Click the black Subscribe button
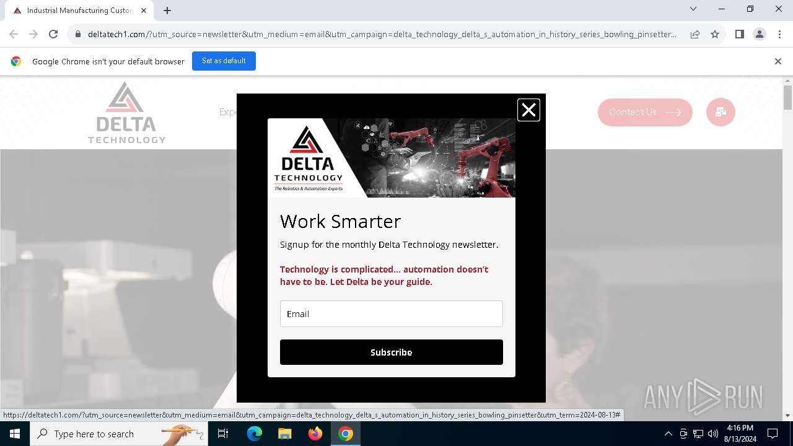Viewport: 793px width, 446px height. (x=391, y=352)
